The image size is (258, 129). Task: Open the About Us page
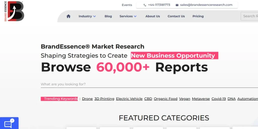(x=153, y=16)
